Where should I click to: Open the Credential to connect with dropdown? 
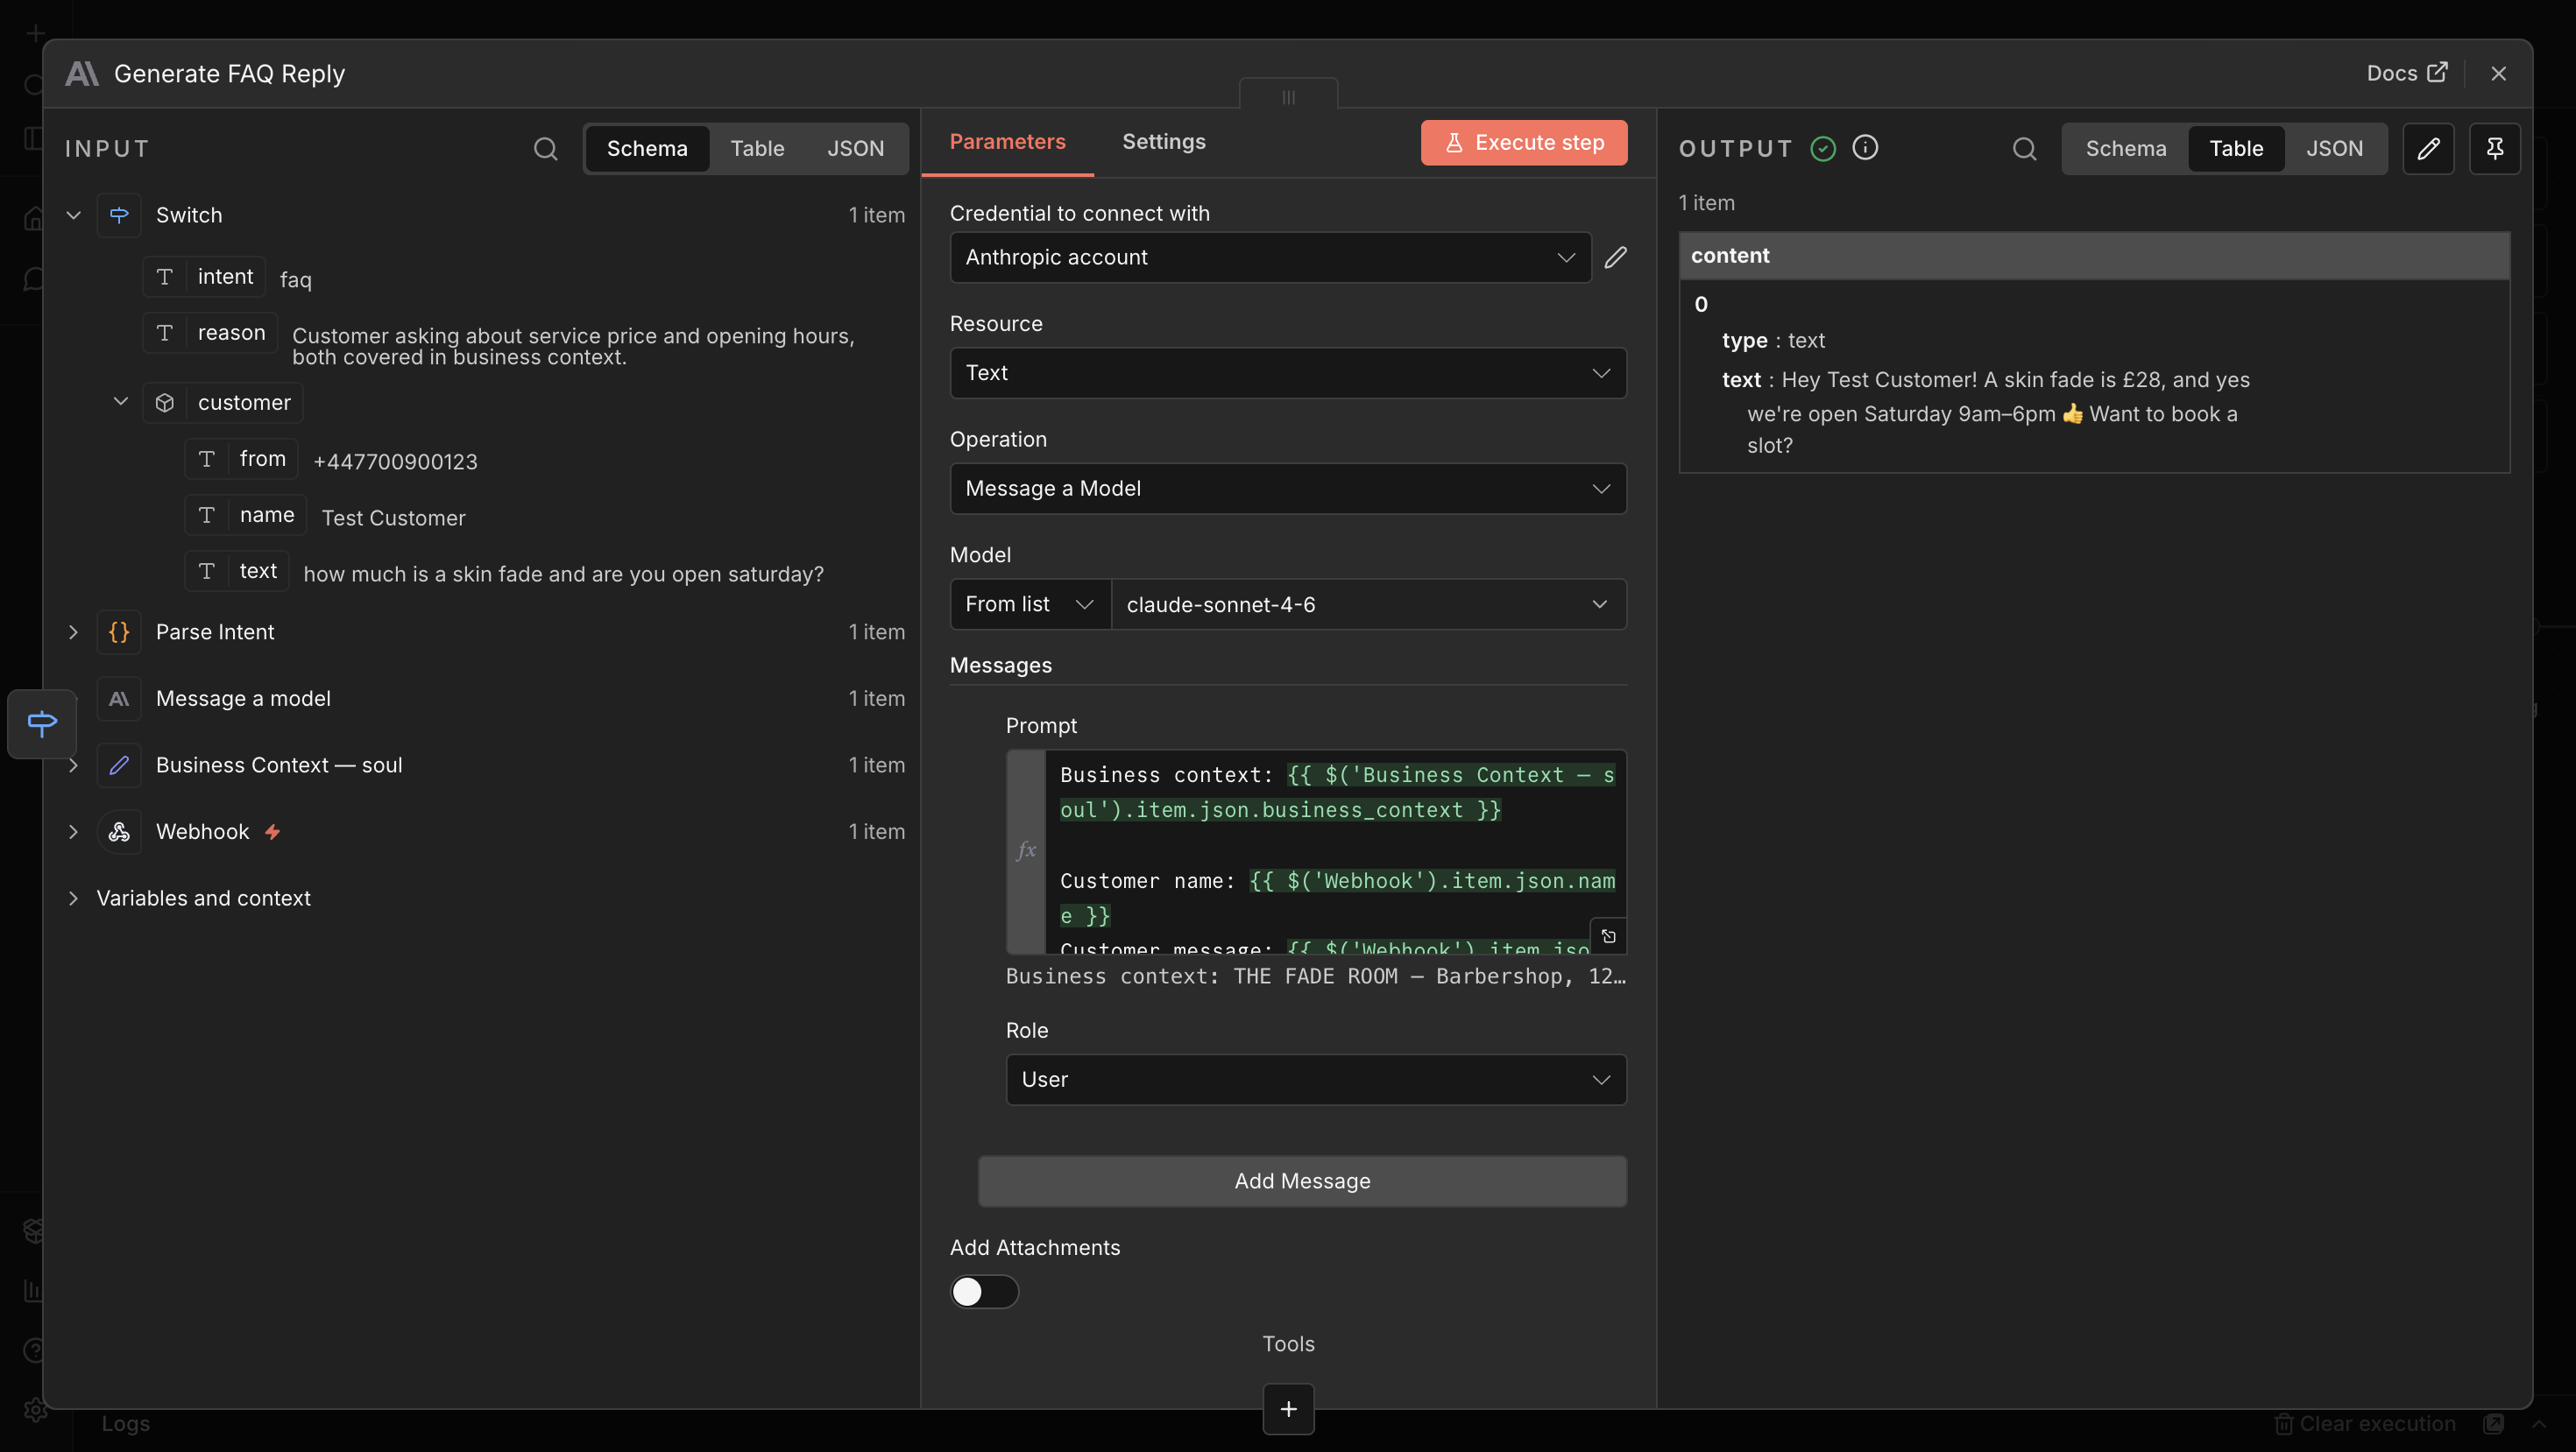1270,257
